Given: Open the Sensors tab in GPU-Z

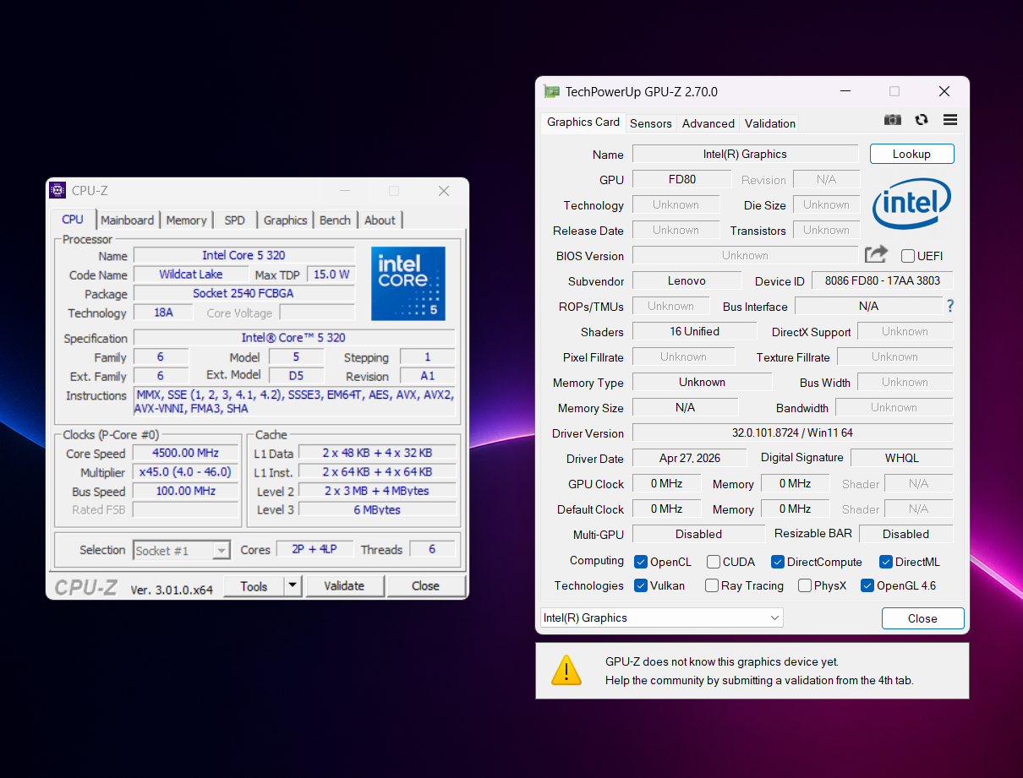Looking at the screenshot, I should pos(651,123).
